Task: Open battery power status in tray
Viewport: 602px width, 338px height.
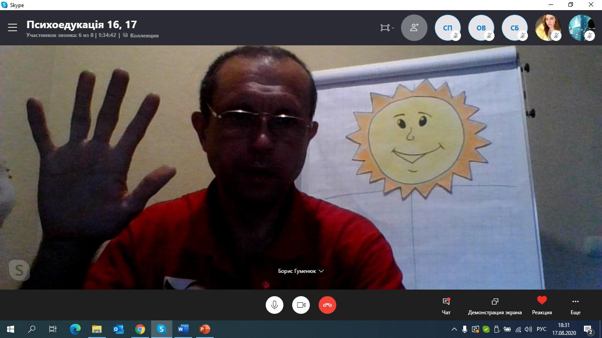Action: point(507,329)
